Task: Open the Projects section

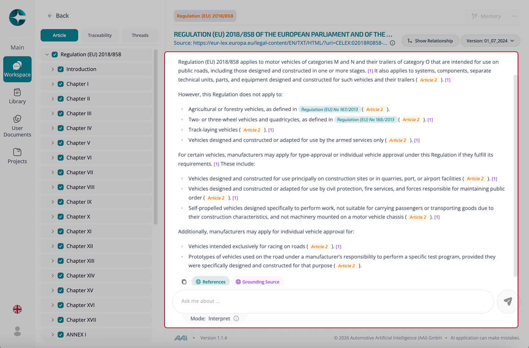Action: 17,156
